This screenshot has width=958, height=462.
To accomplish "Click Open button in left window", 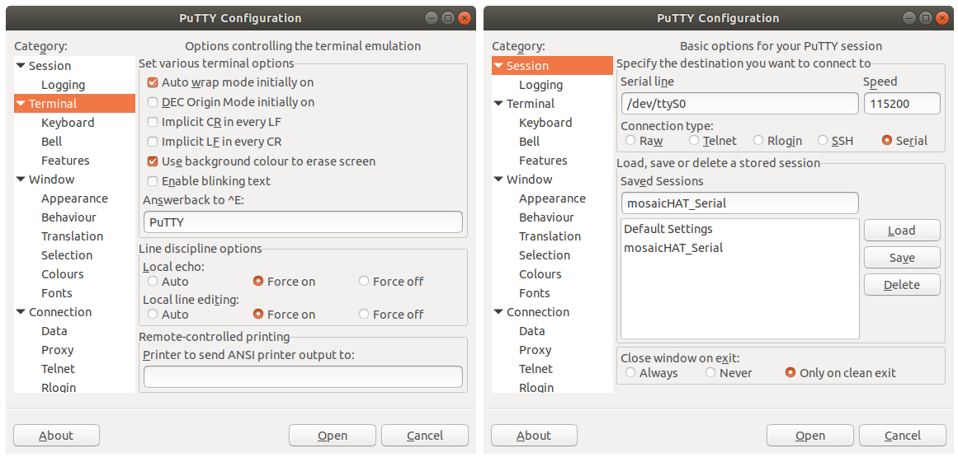I will (x=333, y=435).
